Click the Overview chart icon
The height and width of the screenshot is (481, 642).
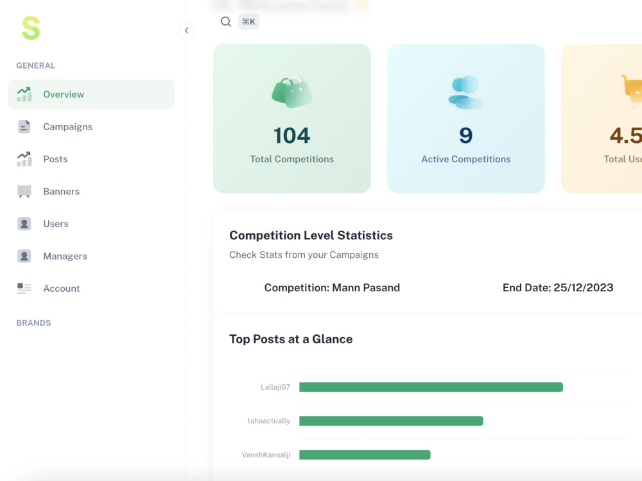coord(24,94)
